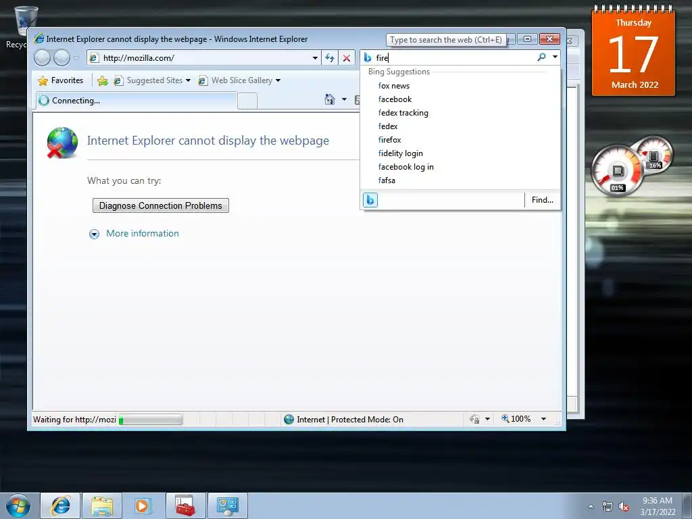Click the calendar gadget showing March 2022

[633, 51]
